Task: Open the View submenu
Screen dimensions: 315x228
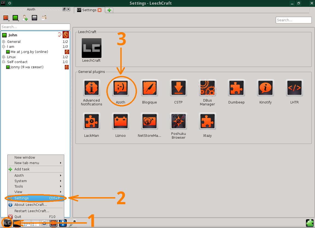Action: (36, 192)
